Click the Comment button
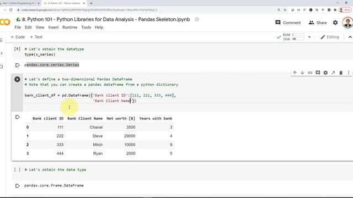This screenshot has height=198, width=353. click(288, 23)
